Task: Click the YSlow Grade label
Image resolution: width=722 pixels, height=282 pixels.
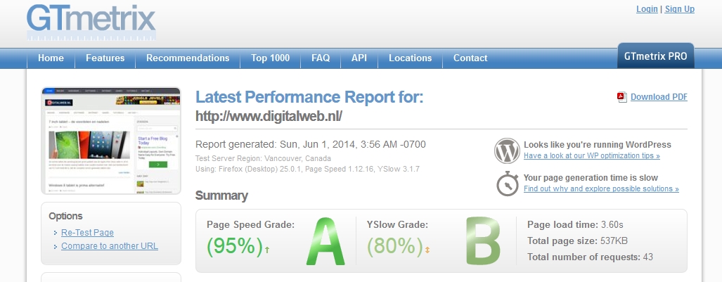Action: (x=397, y=225)
